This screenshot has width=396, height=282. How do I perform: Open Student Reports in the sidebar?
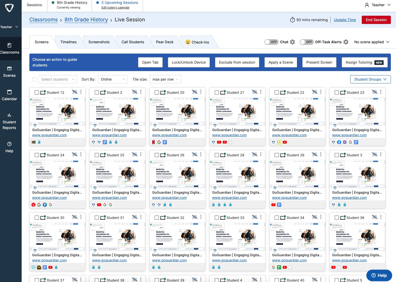click(10, 121)
